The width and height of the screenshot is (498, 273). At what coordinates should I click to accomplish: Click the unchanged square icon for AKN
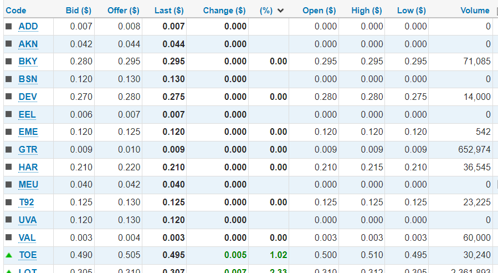tap(8, 44)
